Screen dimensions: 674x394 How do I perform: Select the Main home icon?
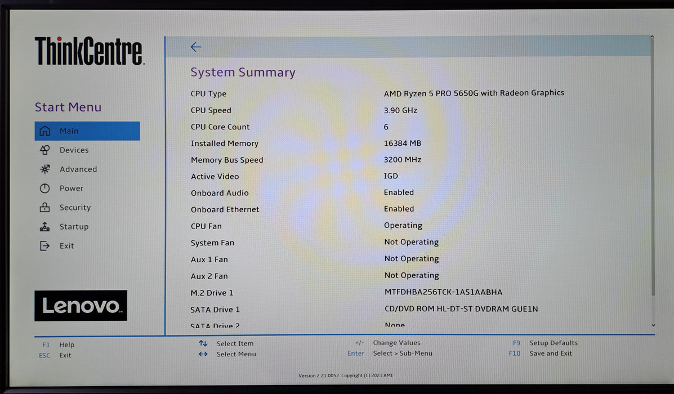click(x=44, y=131)
